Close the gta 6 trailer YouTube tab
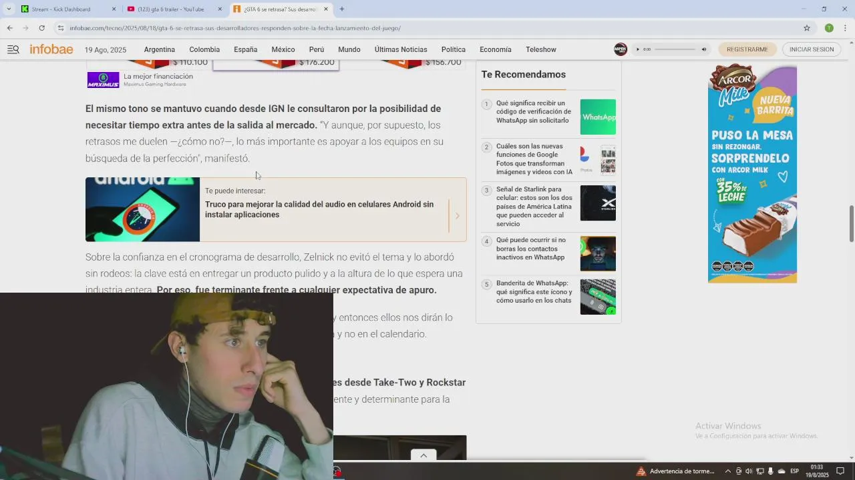The height and width of the screenshot is (480, 855). (x=220, y=9)
